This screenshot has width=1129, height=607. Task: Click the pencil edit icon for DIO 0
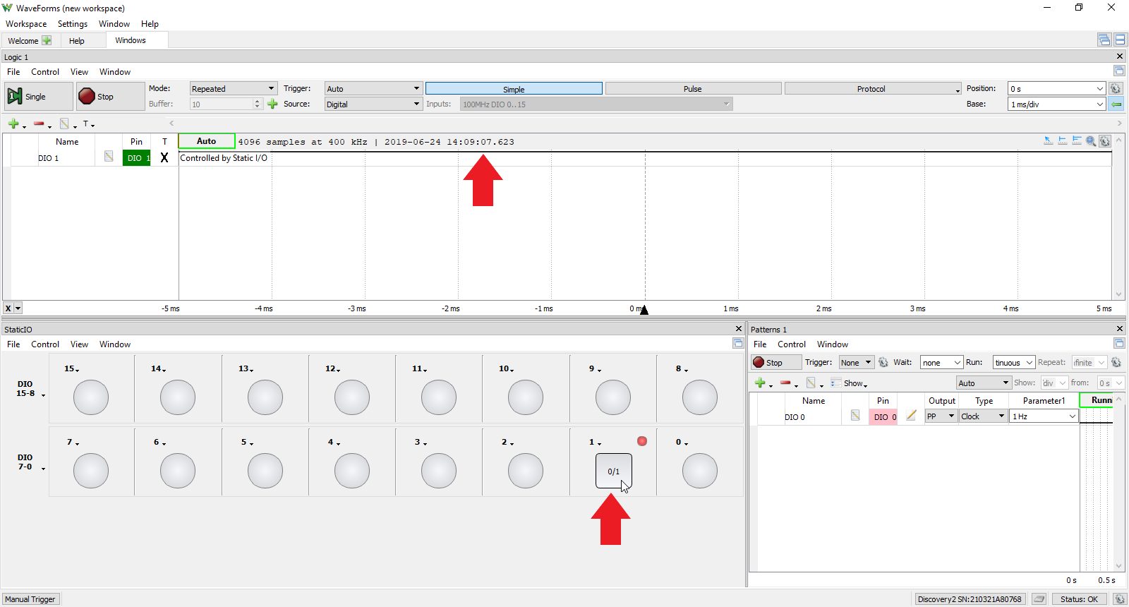(x=911, y=416)
